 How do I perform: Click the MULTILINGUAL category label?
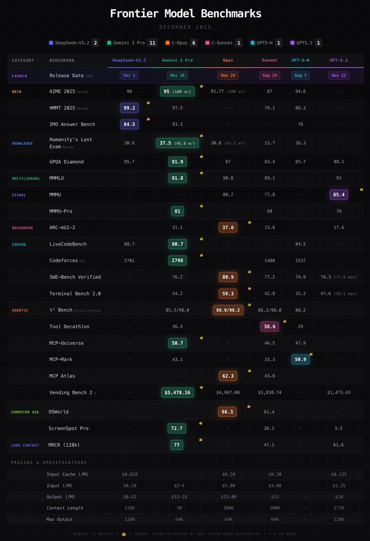[x=26, y=179]
